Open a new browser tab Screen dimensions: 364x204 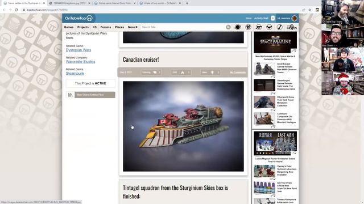click(187, 3)
